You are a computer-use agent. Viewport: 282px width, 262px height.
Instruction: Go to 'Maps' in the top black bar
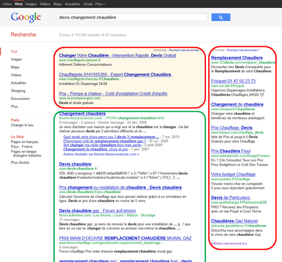57,4
